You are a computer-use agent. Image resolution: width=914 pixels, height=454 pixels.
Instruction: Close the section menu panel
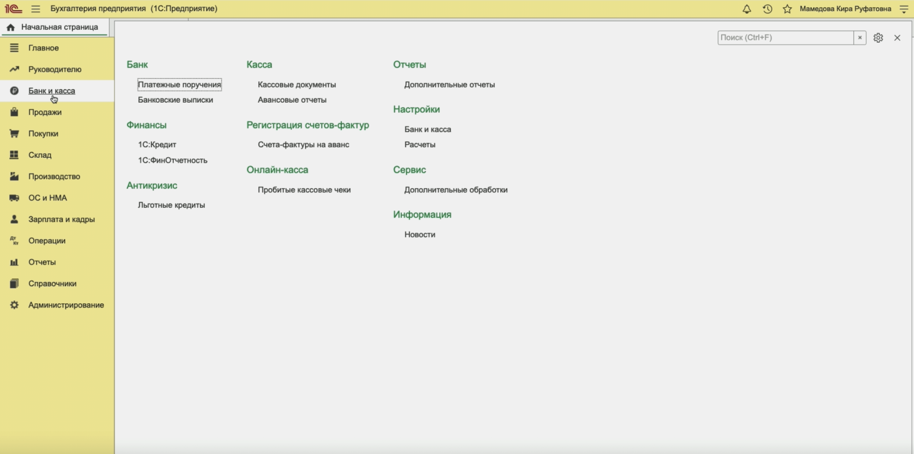897,37
